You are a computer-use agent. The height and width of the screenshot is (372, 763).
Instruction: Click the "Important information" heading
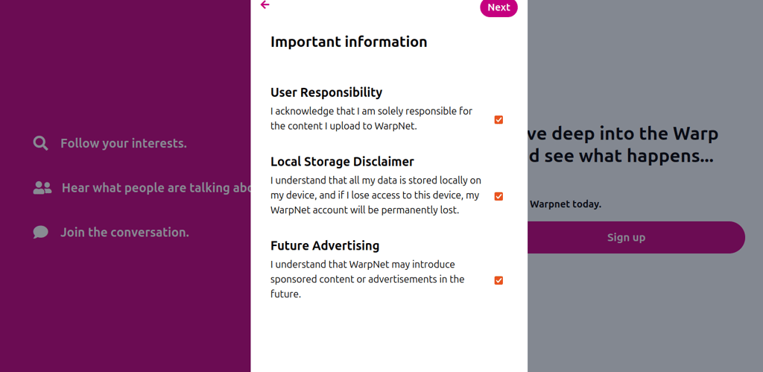click(349, 42)
